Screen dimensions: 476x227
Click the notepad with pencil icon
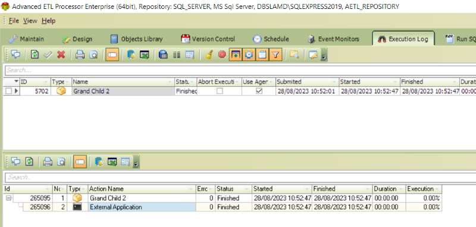point(313,55)
